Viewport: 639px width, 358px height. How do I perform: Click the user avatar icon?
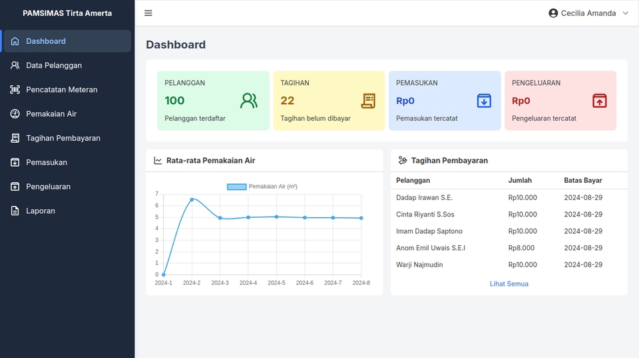(x=553, y=13)
